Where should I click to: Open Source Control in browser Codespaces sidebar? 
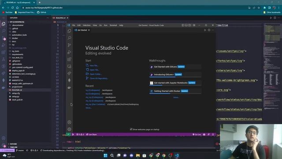[x=4, y=38]
